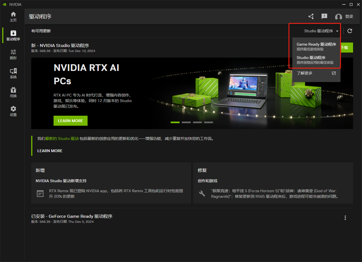This screenshot has height=262, width=362.
Task: Click installed version Thu Dec 5, 2024 text
Action: tap(62, 222)
